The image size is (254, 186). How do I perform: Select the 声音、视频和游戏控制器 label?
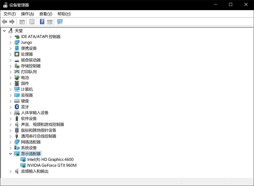42,124
